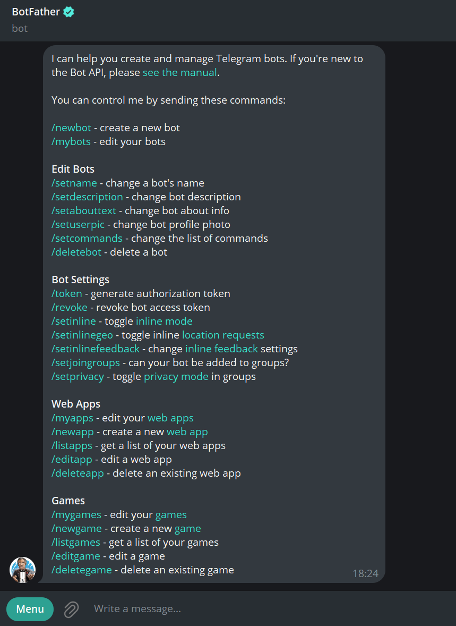Select the /setdescription command

click(x=87, y=197)
